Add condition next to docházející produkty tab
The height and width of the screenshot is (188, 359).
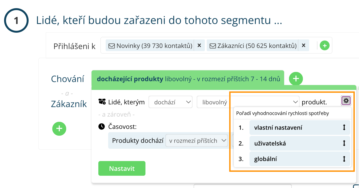(296, 79)
